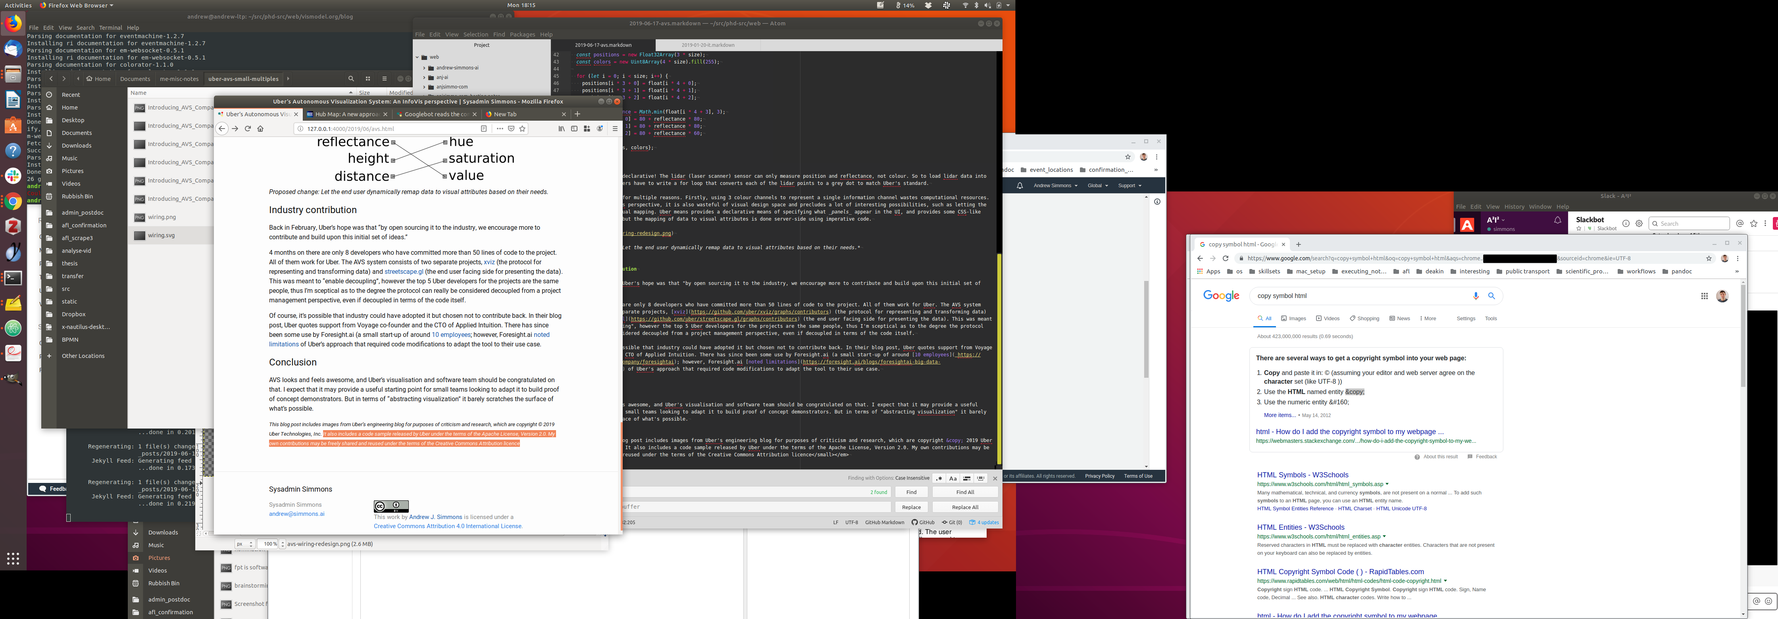Open Packages menu in Atom
The height and width of the screenshot is (619, 1778).
point(522,35)
